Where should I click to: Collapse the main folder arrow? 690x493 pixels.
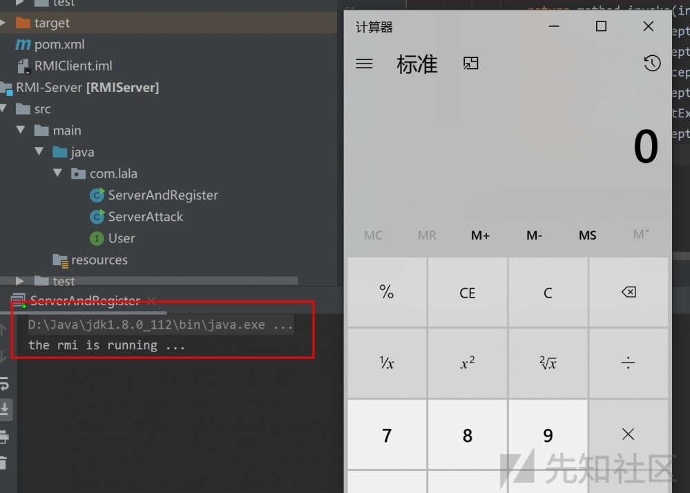(x=21, y=130)
